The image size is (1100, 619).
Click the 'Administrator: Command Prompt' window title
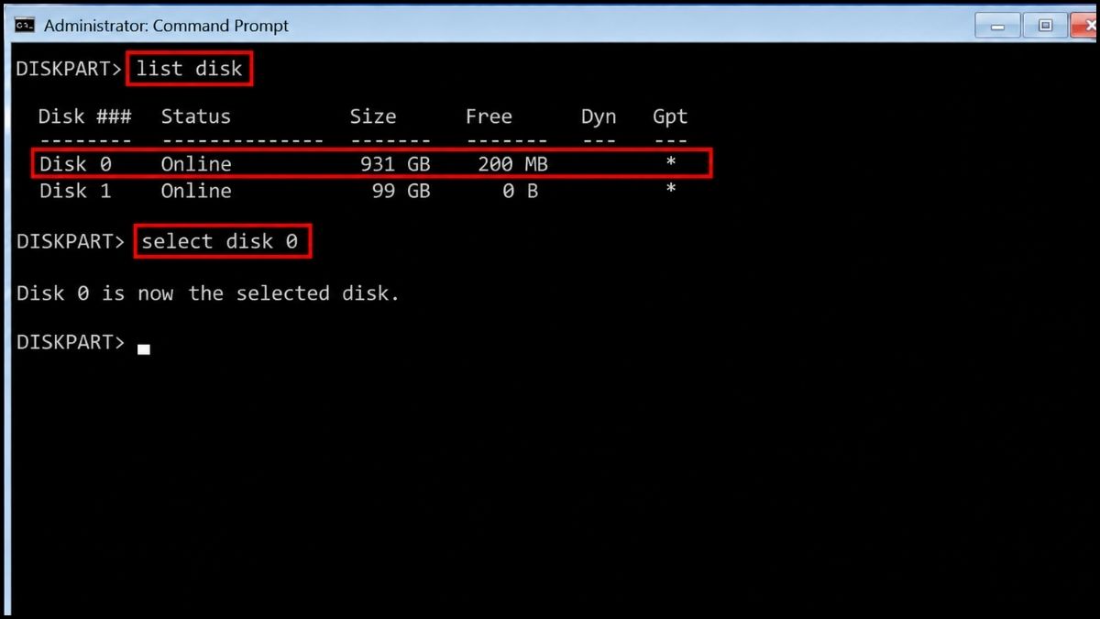coord(166,26)
